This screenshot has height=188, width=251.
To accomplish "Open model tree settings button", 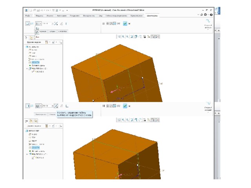I will point(47,42).
